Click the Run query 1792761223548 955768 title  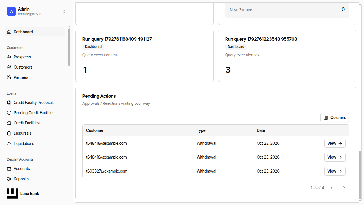(x=261, y=39)
